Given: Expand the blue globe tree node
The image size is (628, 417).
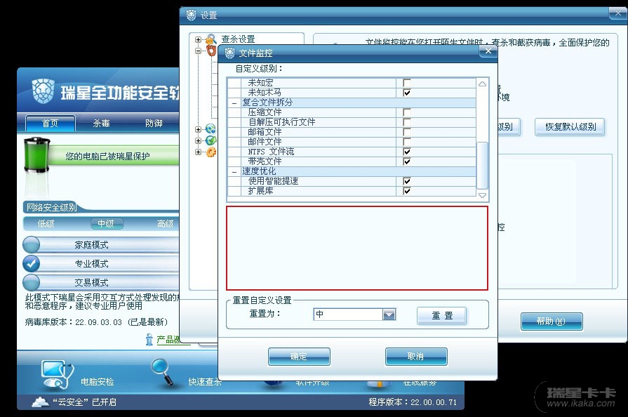Looking at the screenshot, I should point(199,129).
